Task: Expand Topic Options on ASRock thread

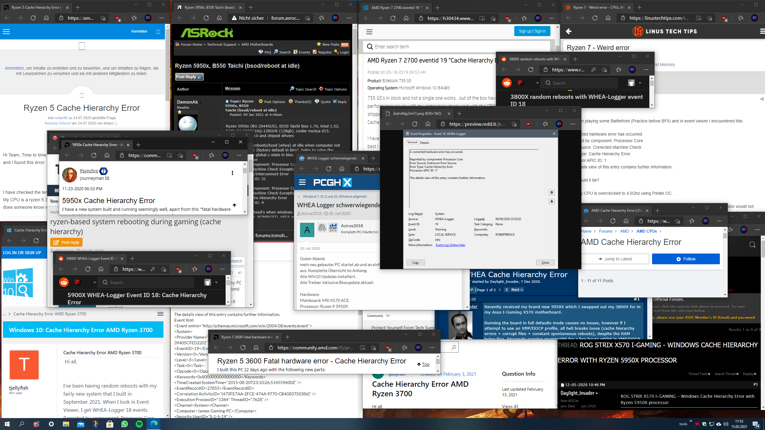Action: click(333, 89)
